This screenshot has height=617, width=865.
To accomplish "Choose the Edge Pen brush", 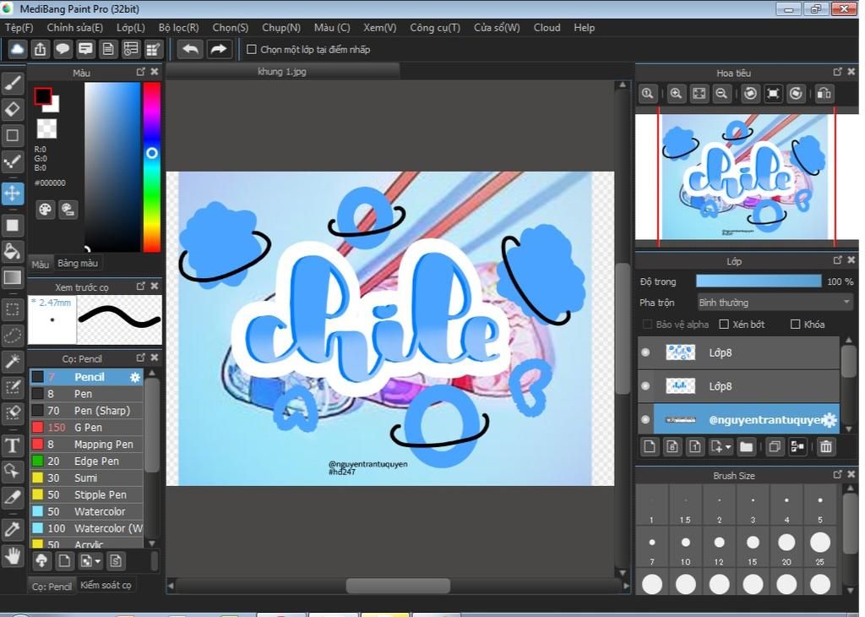I will (87, 461).
